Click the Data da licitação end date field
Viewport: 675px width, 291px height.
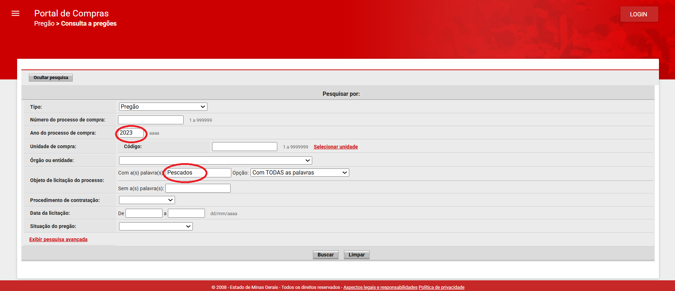tap(186, 213)
